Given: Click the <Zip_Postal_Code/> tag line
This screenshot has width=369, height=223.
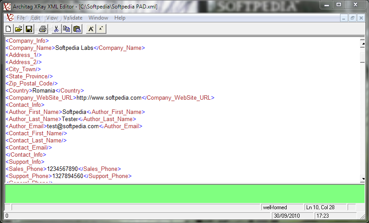Looking at the screenshot, I should click(32, 84).
